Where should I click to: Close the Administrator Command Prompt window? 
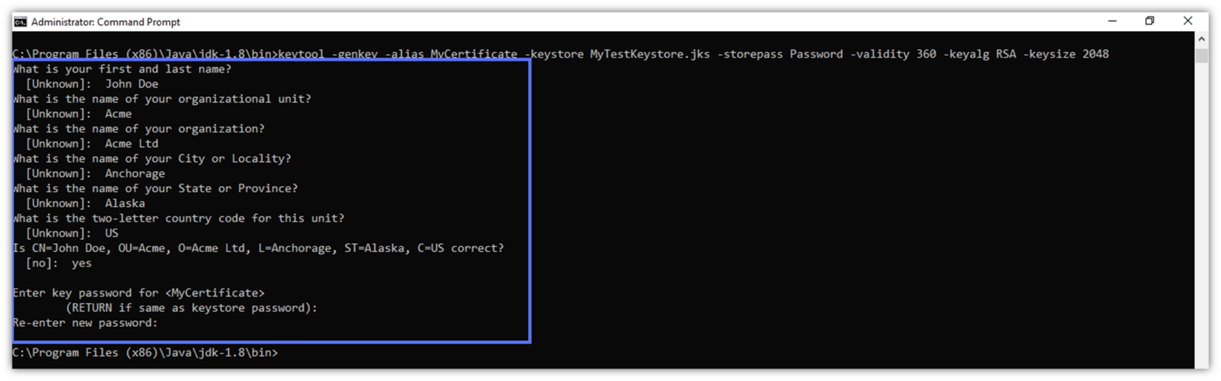tap(1188, 21)
